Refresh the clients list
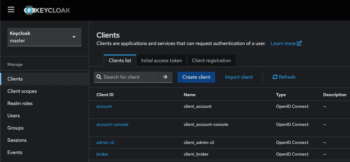Image resolution: width=350 pixels, height=162 pixels. tap(284, 77)
